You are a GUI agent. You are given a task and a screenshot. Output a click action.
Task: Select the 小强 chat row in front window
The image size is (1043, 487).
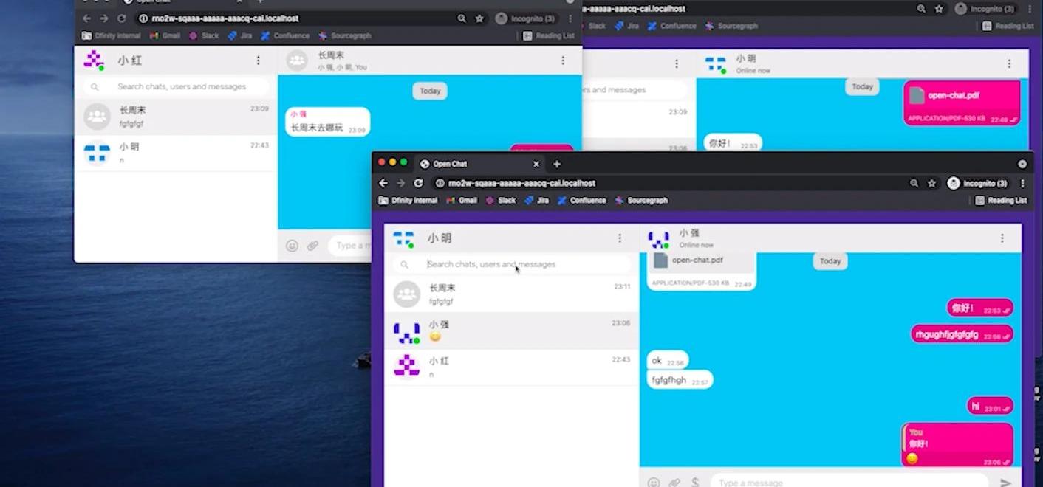[511, 331]
